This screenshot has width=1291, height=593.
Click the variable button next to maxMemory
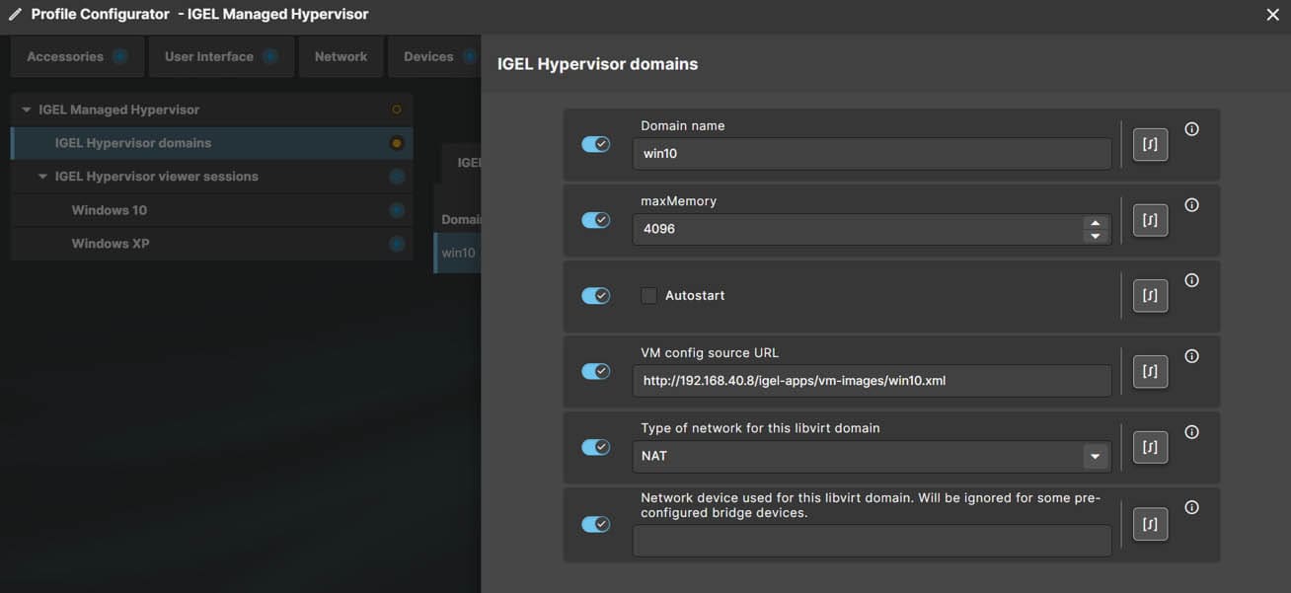[x=1150, y=220]
